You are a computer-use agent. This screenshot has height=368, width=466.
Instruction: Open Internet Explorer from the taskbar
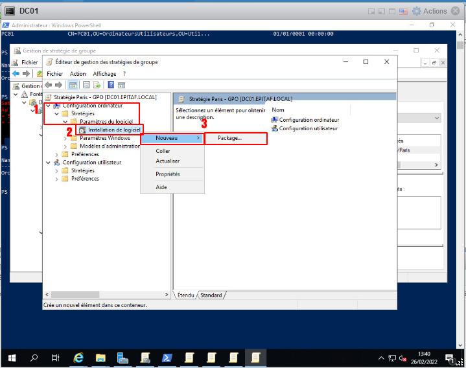[x=79, y=357]
